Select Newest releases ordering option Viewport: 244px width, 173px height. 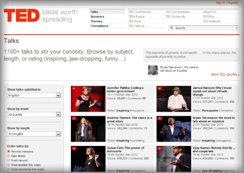(x=9, y=151)
